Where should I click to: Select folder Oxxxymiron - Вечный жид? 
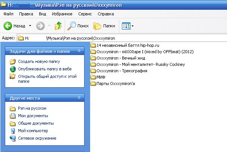tap(121, 58)
